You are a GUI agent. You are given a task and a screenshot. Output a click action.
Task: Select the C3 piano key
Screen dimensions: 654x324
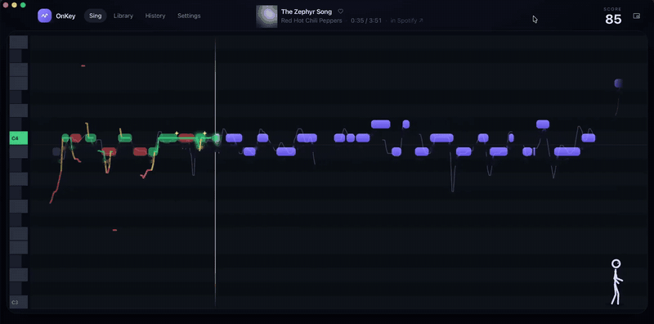coord(18,302)
